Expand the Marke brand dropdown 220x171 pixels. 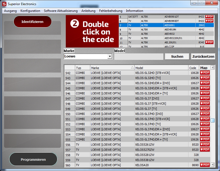[x=109, y=57]
